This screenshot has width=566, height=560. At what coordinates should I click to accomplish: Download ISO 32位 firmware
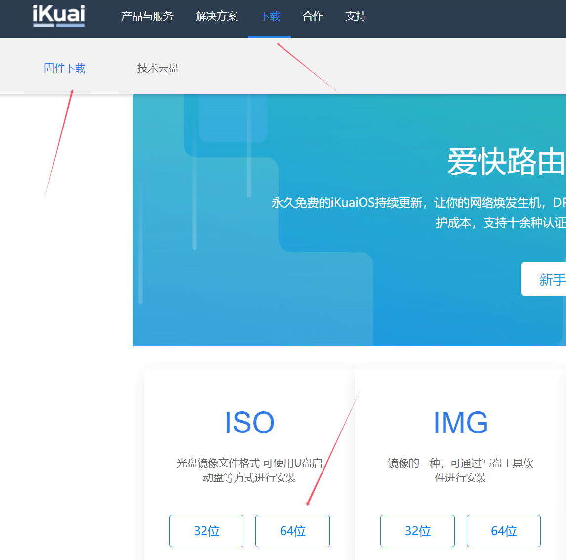pos(206,531)
